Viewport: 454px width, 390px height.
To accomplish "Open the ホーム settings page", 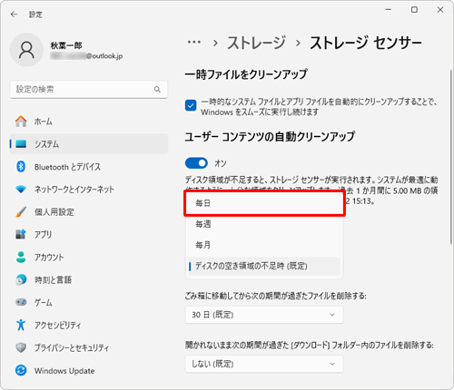I will tap(88, 122).
